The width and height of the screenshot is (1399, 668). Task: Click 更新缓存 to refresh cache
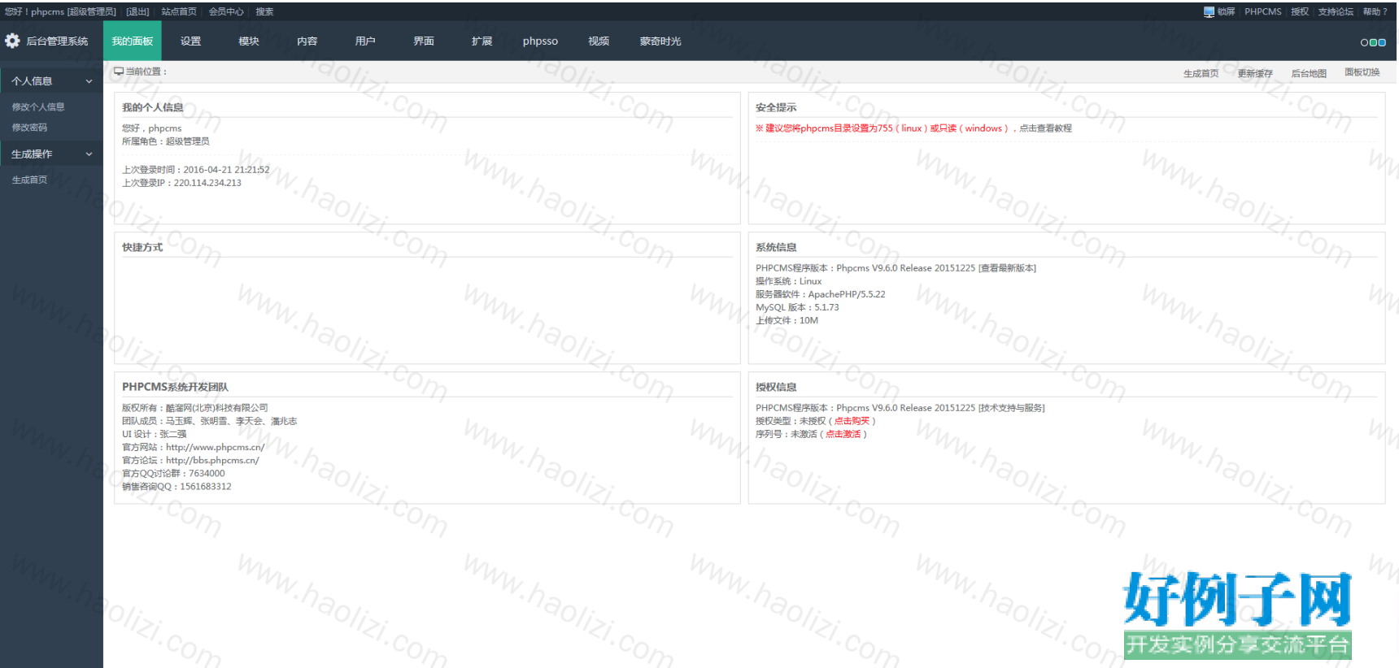pos(1255,73)
